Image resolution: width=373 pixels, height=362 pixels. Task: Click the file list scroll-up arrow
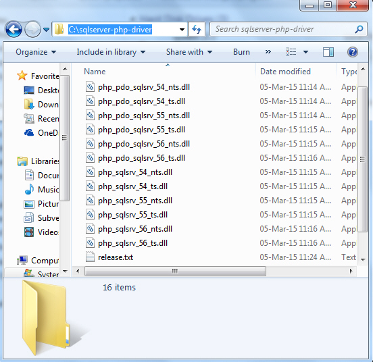click(x=363, y=69)
